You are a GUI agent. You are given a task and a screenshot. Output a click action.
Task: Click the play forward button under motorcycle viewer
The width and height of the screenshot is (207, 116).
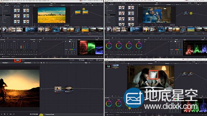click(x=7, y=114)
